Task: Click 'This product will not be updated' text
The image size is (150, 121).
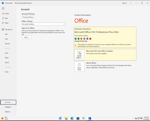Action: pyautogui.click(x=97, y=53)
